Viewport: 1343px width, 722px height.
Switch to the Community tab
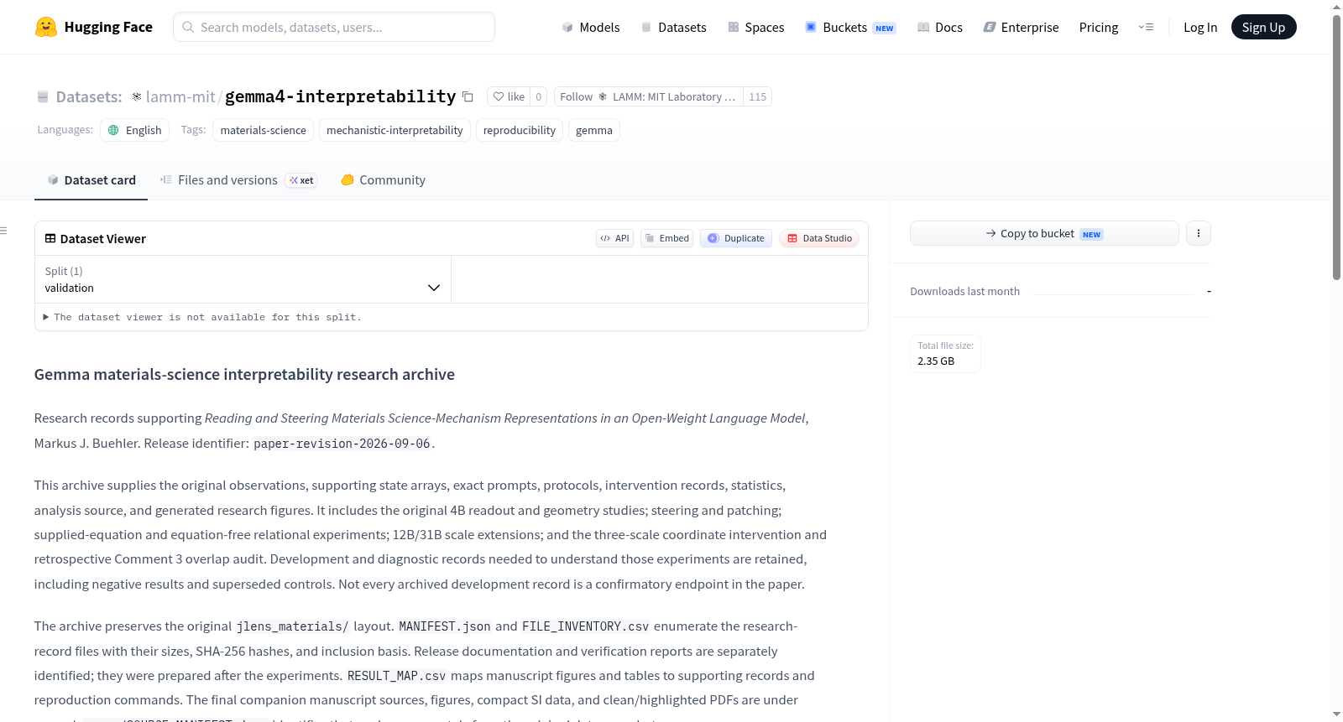point(383,179)
